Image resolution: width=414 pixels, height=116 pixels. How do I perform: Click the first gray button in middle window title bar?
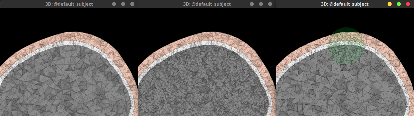click(252, 4)
